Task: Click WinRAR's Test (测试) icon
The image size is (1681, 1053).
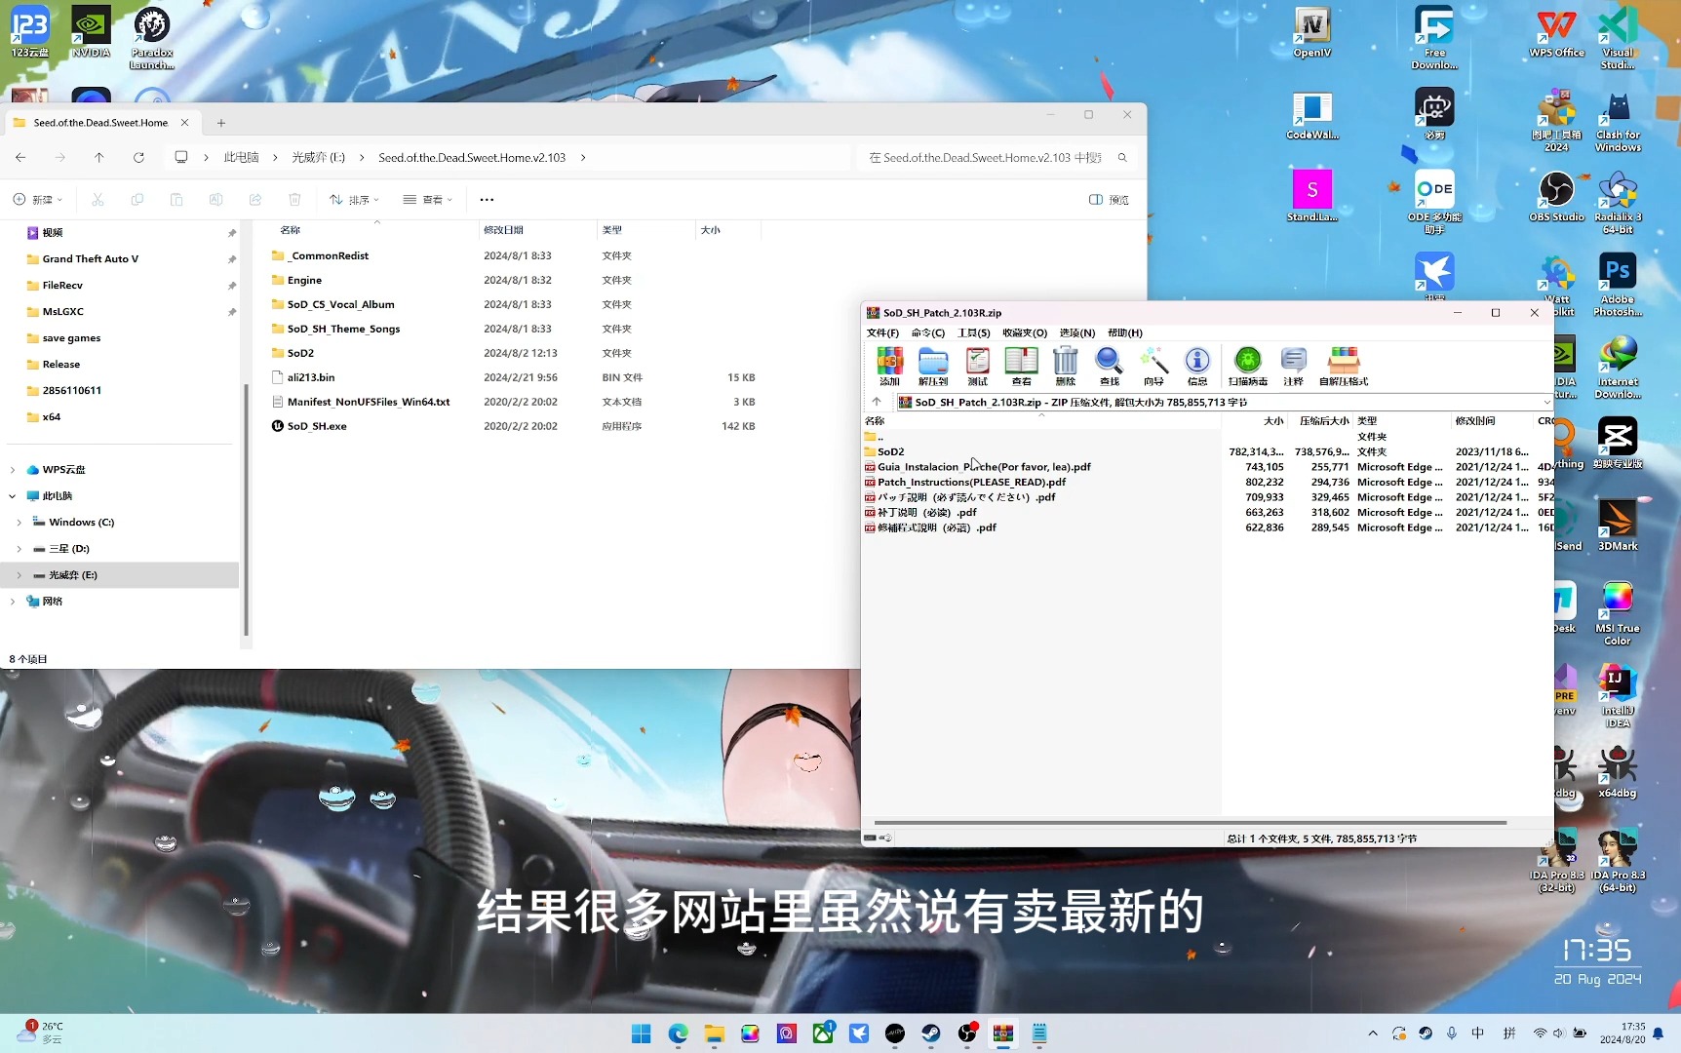Action: point(977,367)
